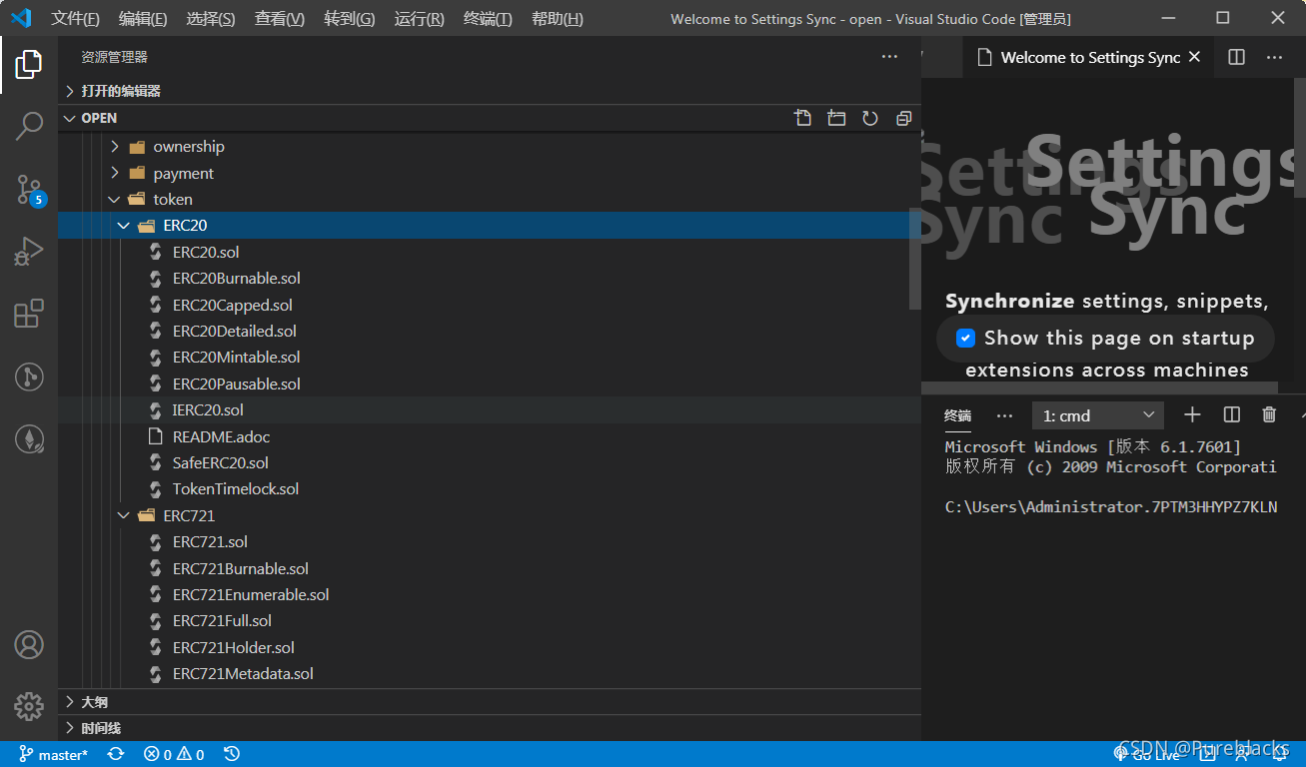Open the 终端(T) menu

point(489,19)
